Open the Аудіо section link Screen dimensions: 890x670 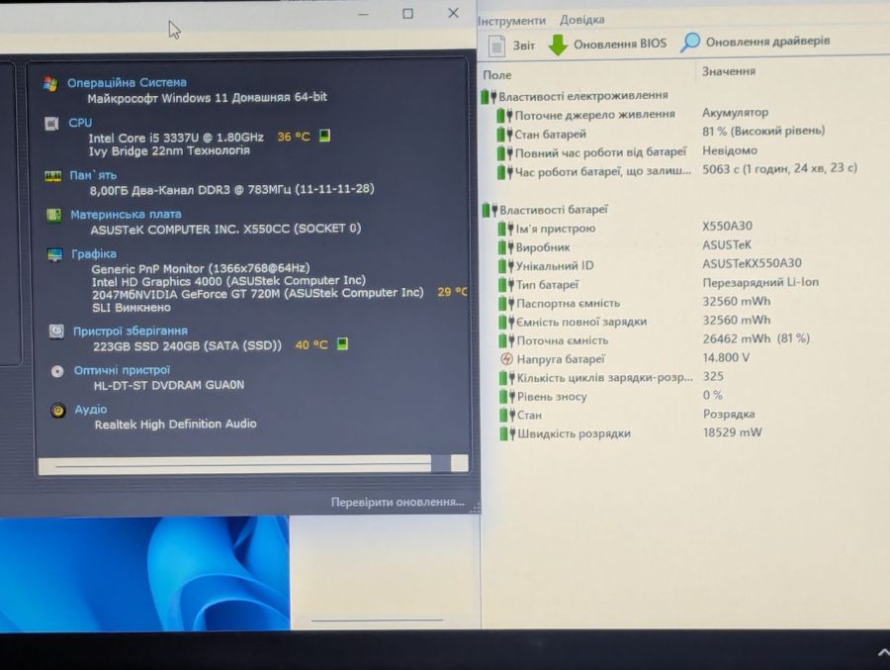[91, 409]
